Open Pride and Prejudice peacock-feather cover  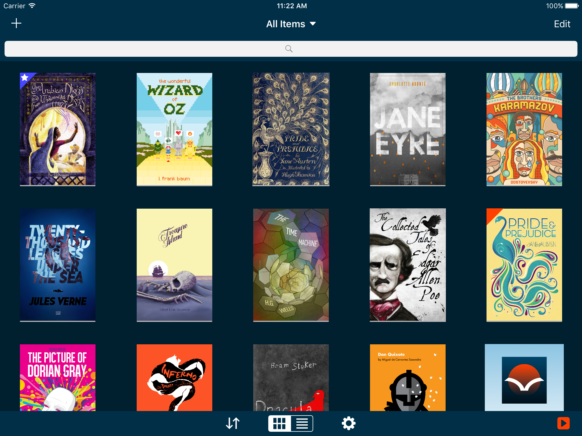[291, 129]
